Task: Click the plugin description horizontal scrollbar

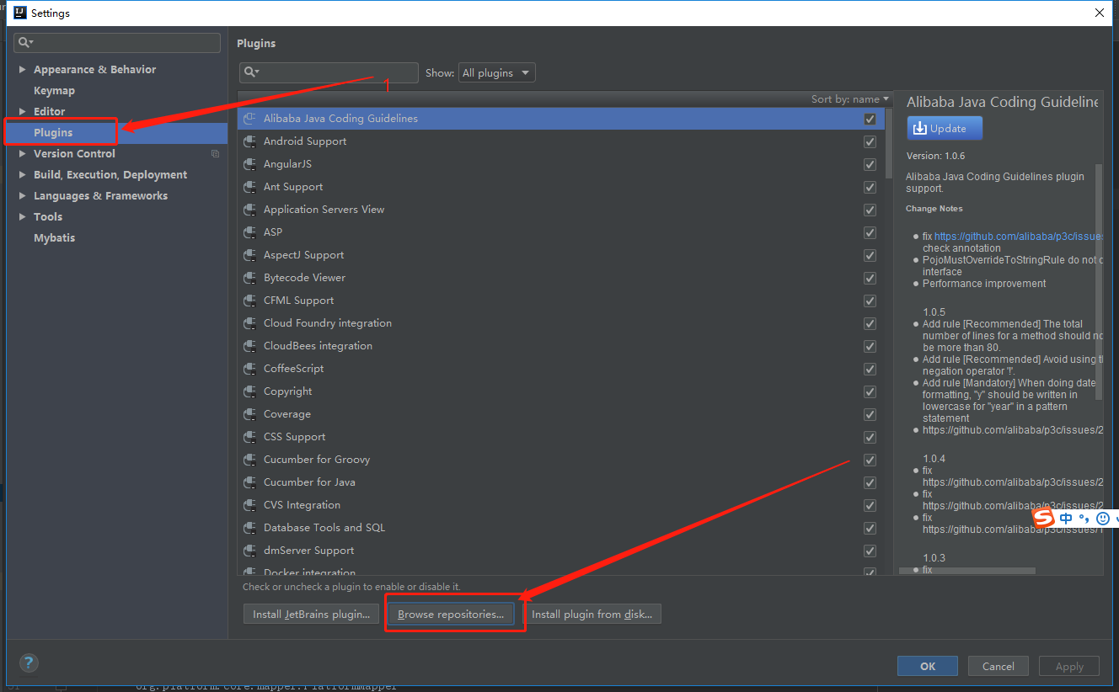Action: click(967, 571)
